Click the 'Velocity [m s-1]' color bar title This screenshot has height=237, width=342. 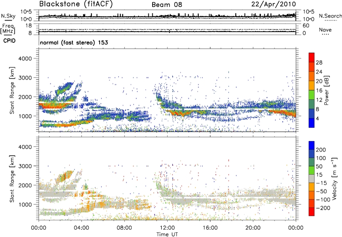[x=334, y=178]
